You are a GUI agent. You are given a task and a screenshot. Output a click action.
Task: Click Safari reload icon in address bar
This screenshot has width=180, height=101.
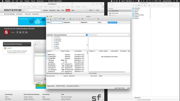tap(72, 4)
